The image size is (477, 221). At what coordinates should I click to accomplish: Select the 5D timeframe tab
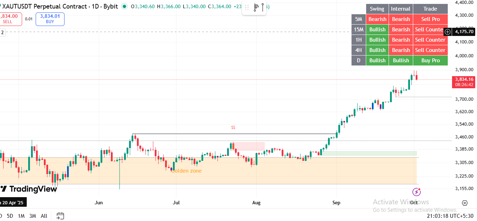point(10,216)
